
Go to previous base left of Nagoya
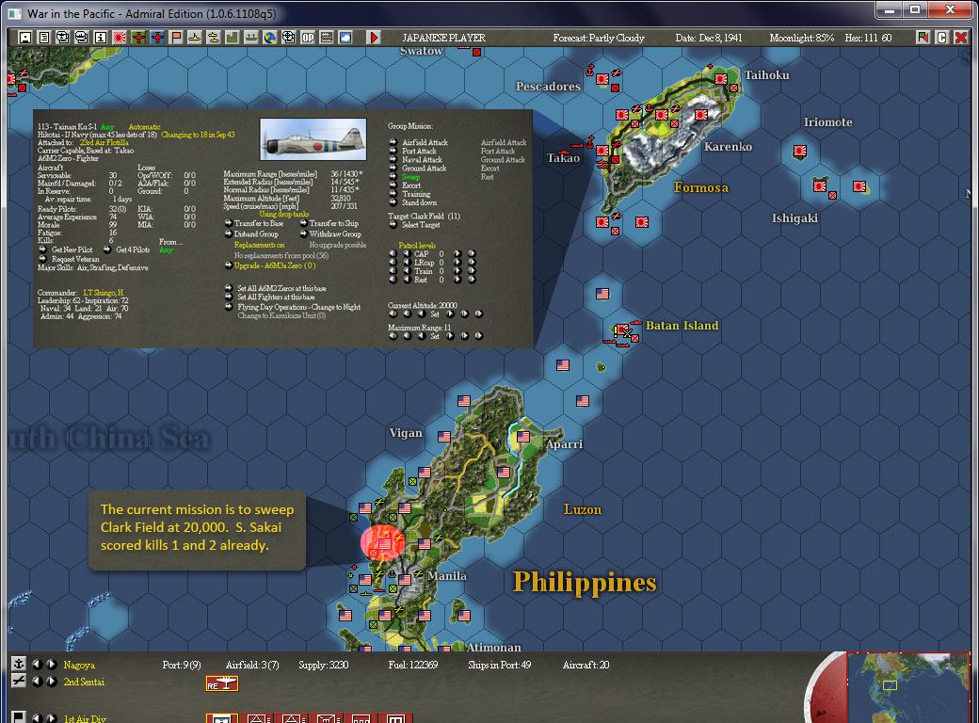[37, 665]
